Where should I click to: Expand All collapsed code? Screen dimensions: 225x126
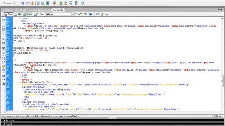point(4,33)
